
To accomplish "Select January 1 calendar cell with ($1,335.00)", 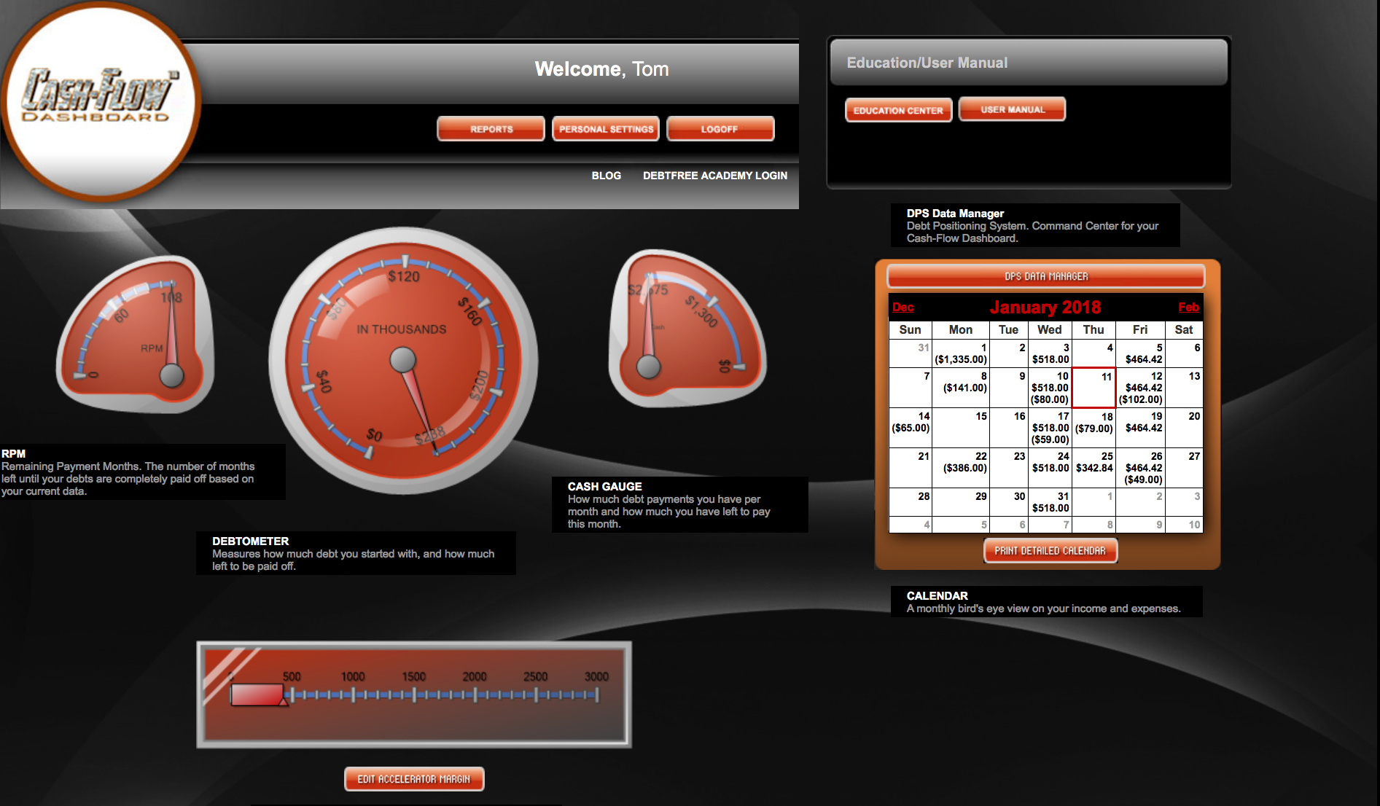I will coord(961,354).
